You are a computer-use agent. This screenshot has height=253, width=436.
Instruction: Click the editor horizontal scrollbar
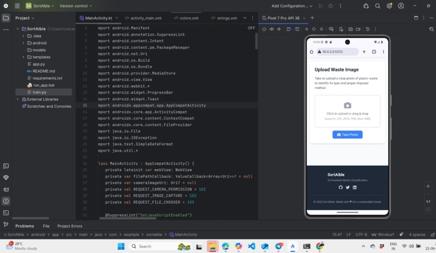pos(128,218)
